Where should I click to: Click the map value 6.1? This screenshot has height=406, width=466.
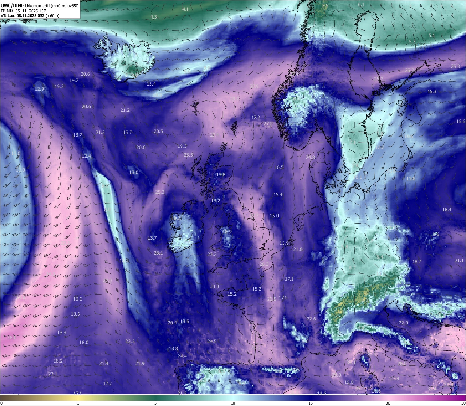pyautogui.click(x=361, y=5)
